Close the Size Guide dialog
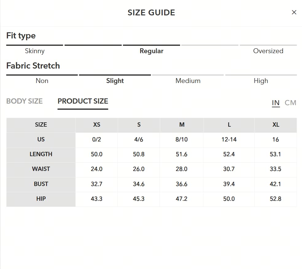 [294, 12]
